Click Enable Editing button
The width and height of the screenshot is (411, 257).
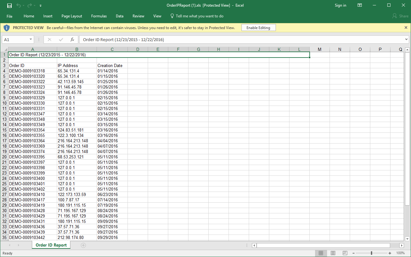(x=258, y=28)
